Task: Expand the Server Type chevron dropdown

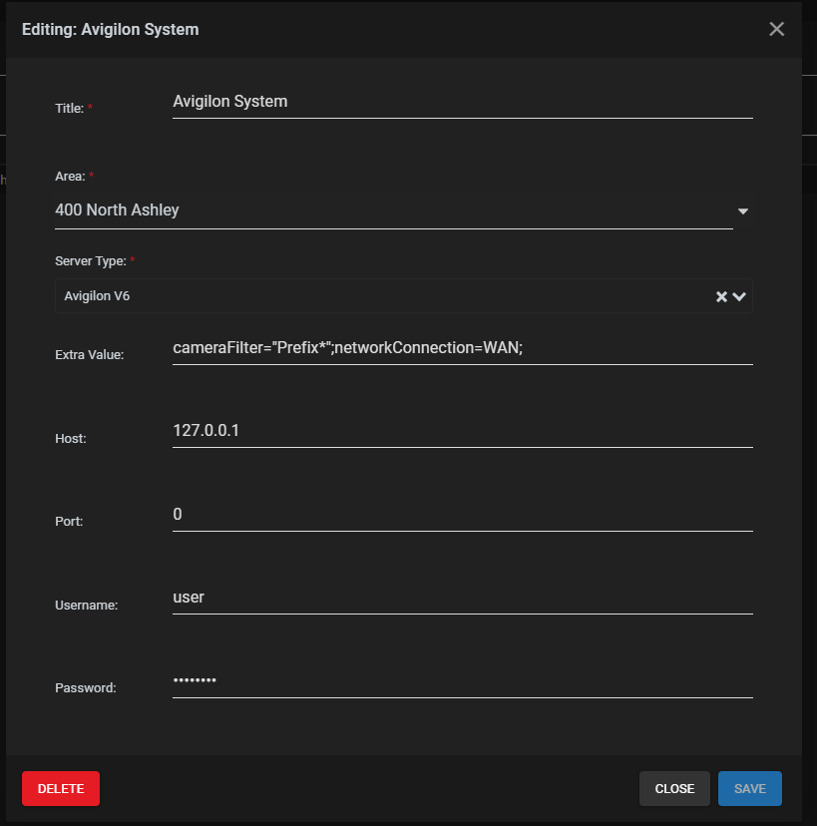Action: [x=739, y=296]
